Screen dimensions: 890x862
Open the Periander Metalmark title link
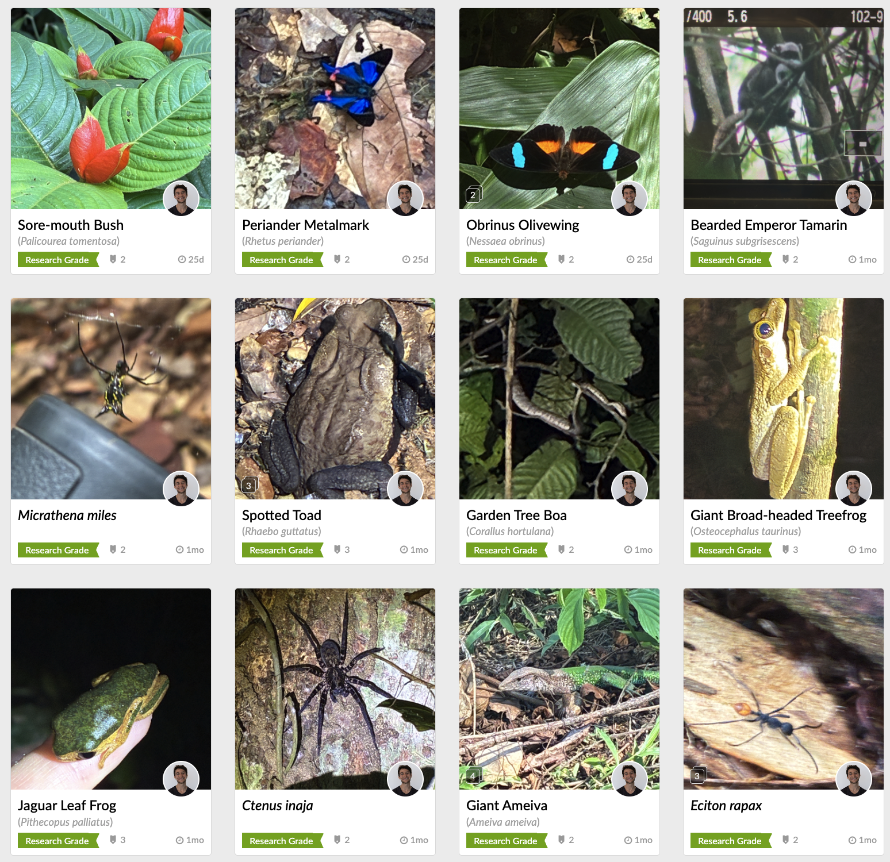pyautogui.click(x=305, y=225)
